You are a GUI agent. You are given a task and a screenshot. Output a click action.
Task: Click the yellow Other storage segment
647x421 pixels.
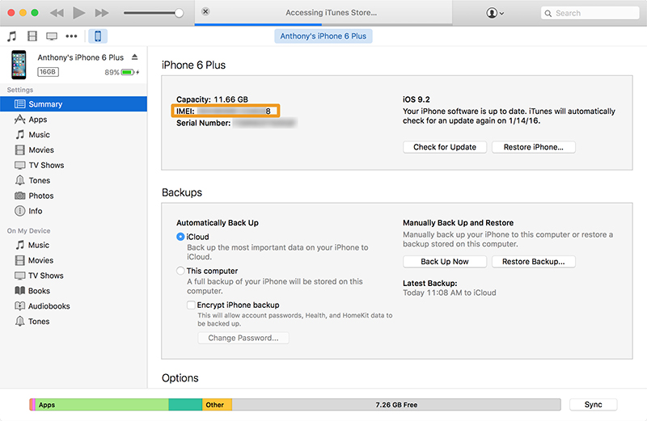tap(217, 405)
